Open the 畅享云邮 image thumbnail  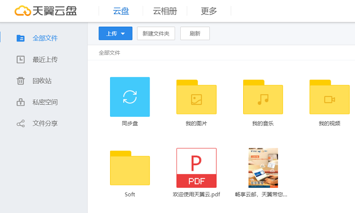263,168
